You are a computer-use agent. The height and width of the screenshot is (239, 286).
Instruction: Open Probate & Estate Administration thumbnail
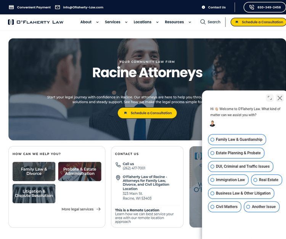(x=80, y=172)
